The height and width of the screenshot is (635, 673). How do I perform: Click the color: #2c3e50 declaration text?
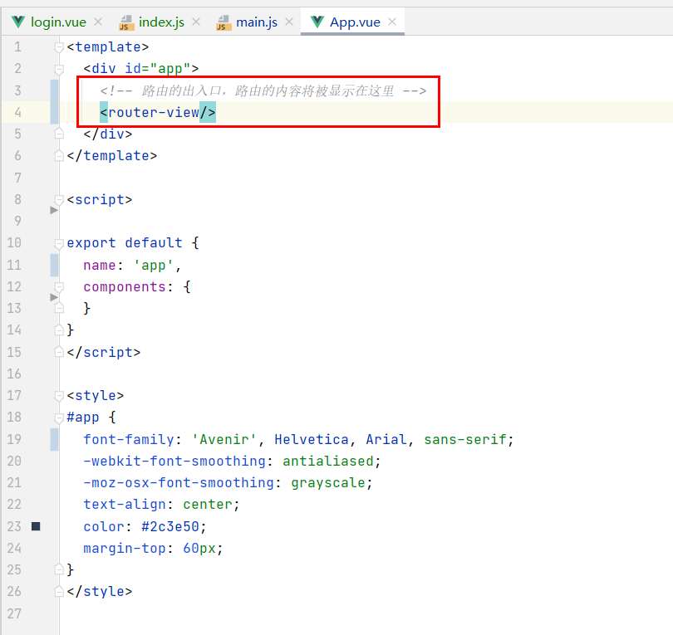pos(145,526)
